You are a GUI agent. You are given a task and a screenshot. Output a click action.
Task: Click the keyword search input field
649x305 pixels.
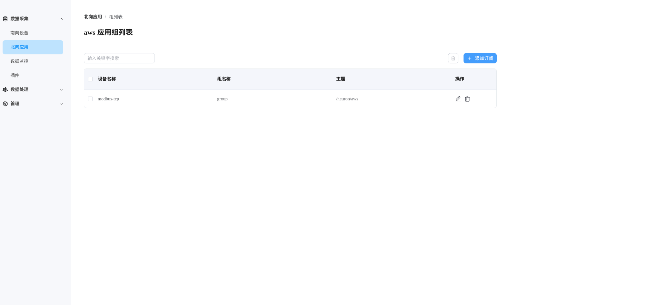[x=119, y=58]
